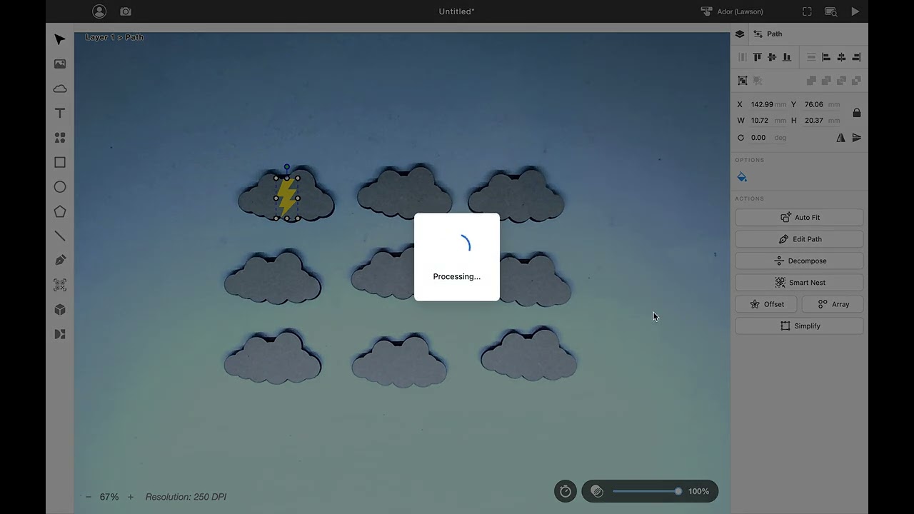Select the Text tool
Screen dimensions: 914x514
(x=60, y=114)
